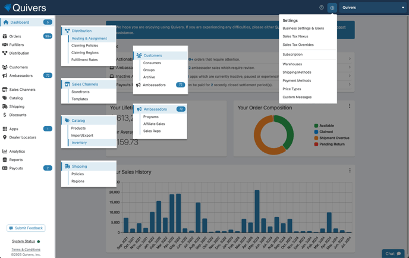Click the settings gear icon
Viewport: 409px width, 258px height.
point(332,8)
